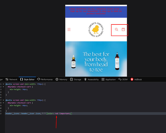Collapse the #dynamic-checkout-cart rule at line 2
The width and height of the screenshot is (166, 133).
[3, 87]
